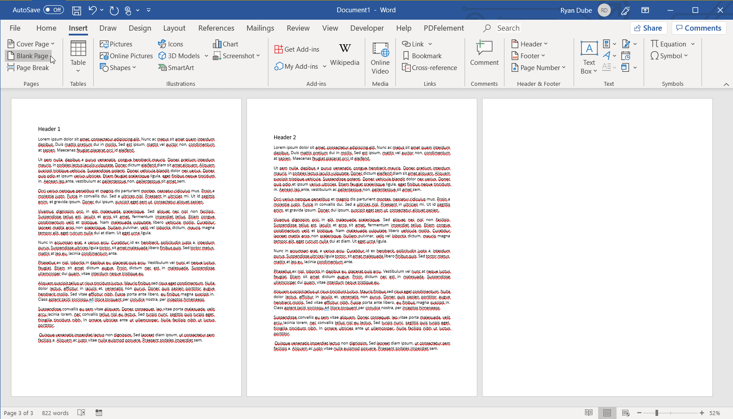Switch to Web Layout view
Screen dimensions: 733x419
[626, 413]
